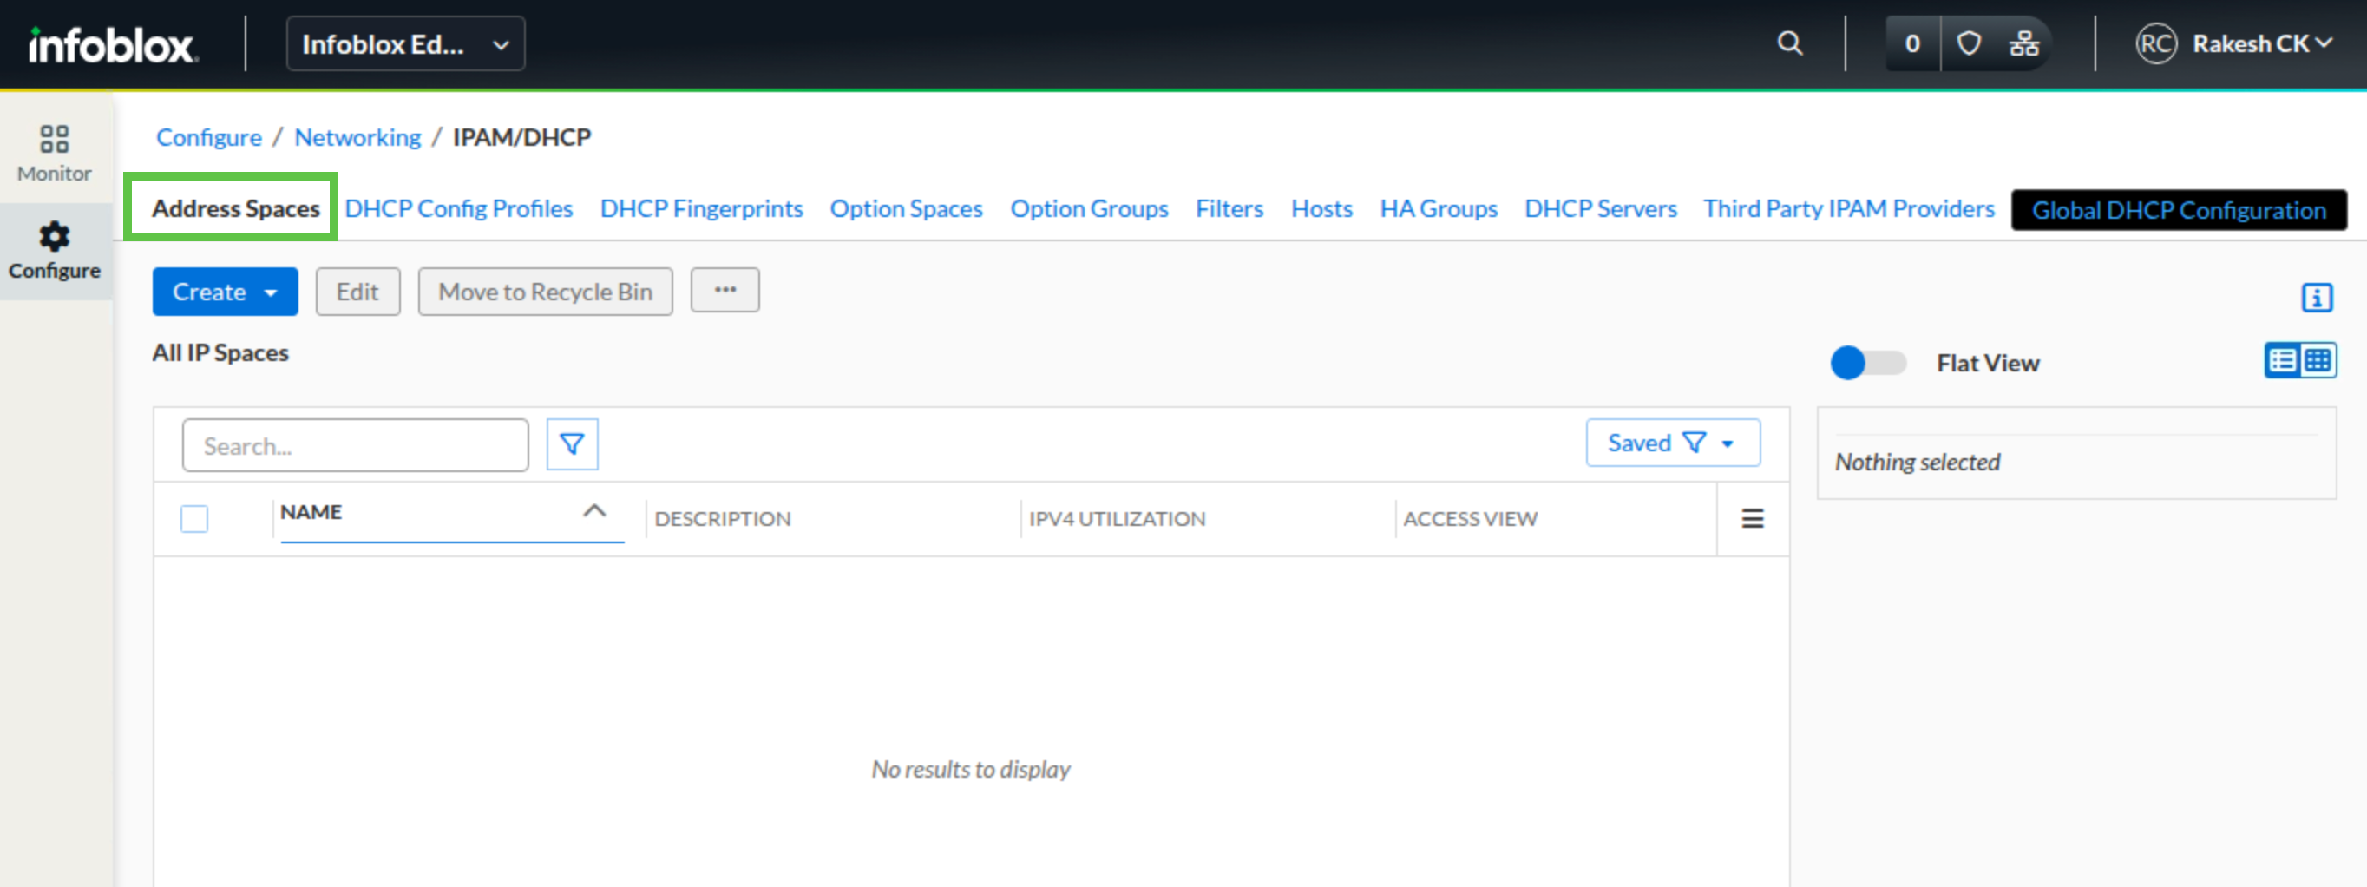This screenshot has height=887, width=2367.
Task: Switch to grid view layout icon
Action: click(2318, 360)
